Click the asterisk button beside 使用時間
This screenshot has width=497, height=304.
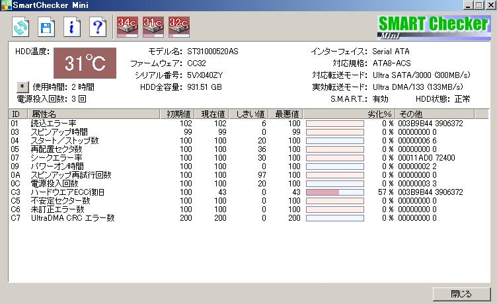[x=22, y=87]
